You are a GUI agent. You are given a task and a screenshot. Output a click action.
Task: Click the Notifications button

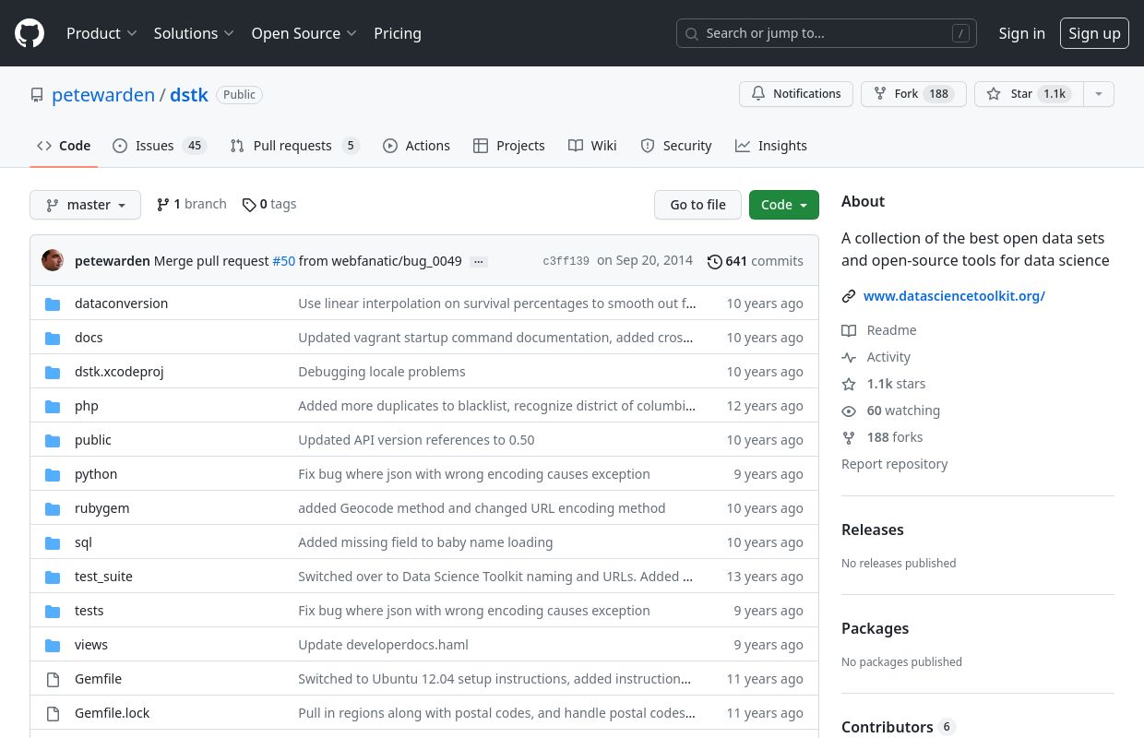[796, 94]
